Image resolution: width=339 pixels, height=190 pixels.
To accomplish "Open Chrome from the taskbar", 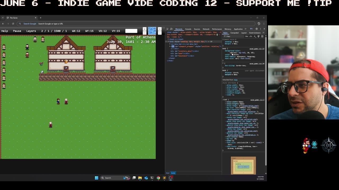I will [x=158, y=178].
